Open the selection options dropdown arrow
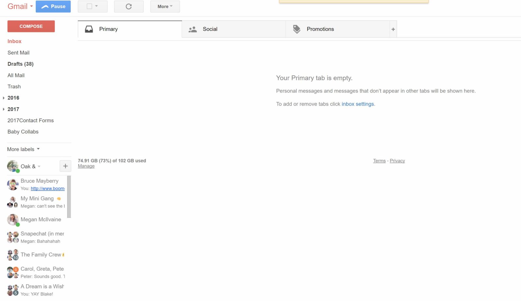This screenshot has width=521, height=301. [x=97, y=6]
